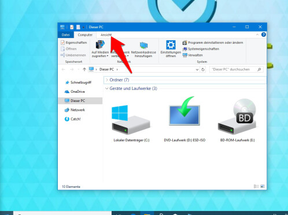Go back with the back arrow

coord(63,69)
